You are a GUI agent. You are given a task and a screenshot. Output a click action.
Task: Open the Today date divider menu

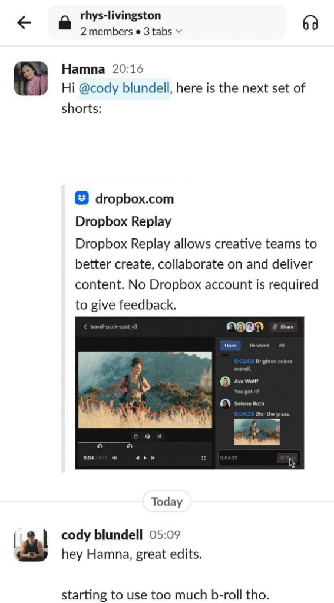pos(167,502)
